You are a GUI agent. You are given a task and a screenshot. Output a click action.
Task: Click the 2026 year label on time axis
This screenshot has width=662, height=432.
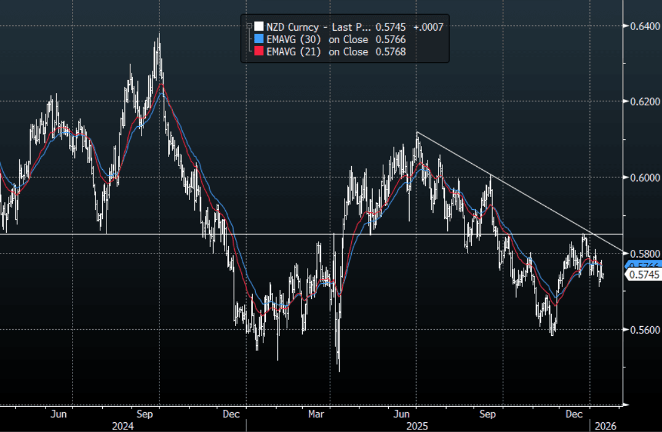click(605, 426)
